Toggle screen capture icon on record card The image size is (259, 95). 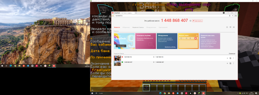[181, 38]
